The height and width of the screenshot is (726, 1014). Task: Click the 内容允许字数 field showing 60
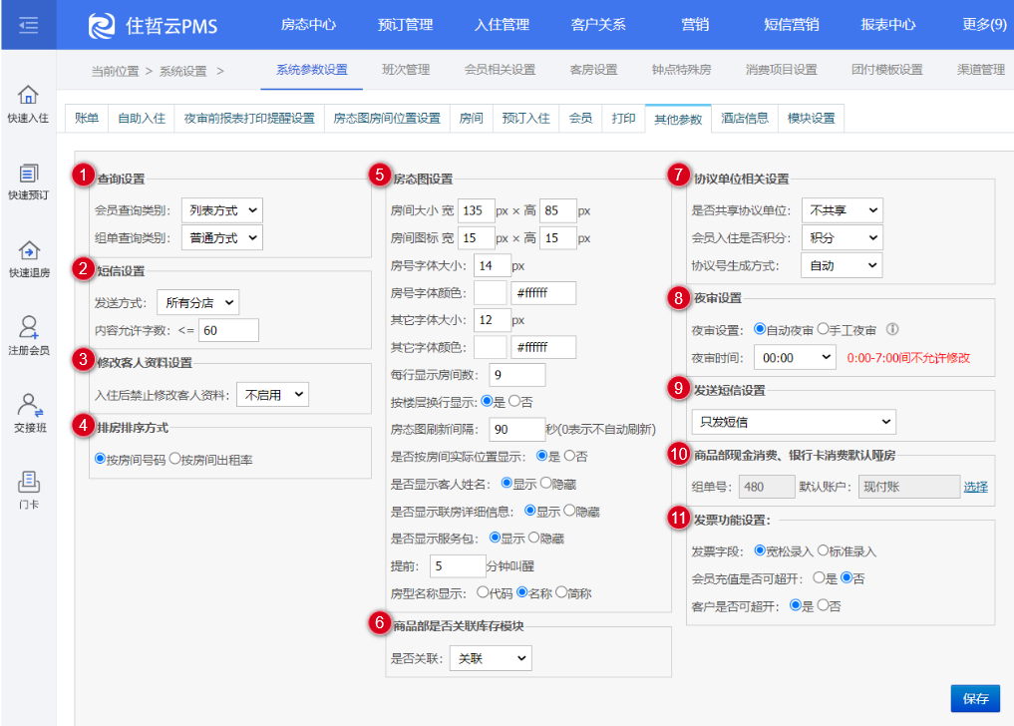click(228, 330)
